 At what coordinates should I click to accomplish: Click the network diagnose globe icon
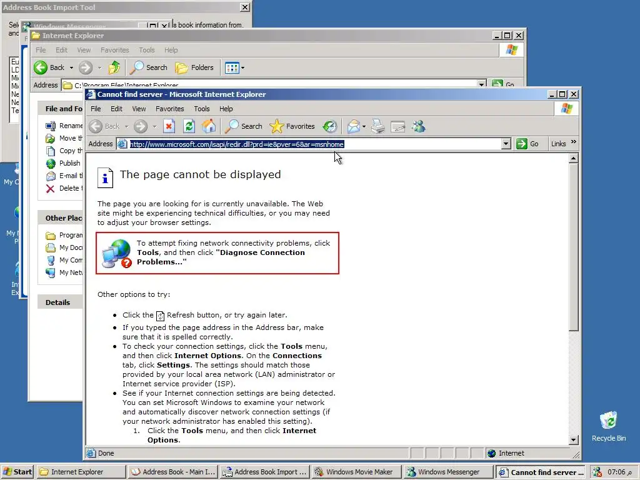(x=117, y=254)
